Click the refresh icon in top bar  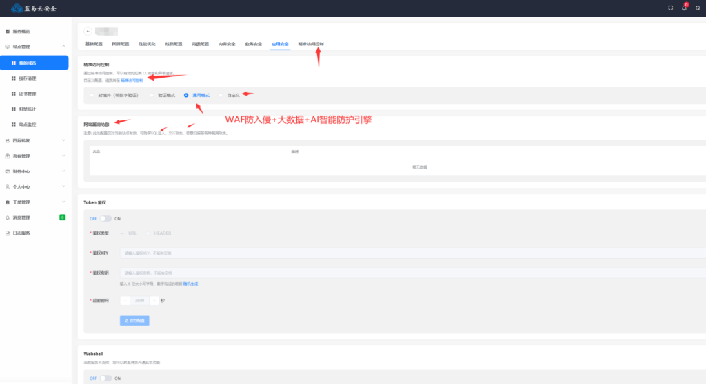point(698,8)
